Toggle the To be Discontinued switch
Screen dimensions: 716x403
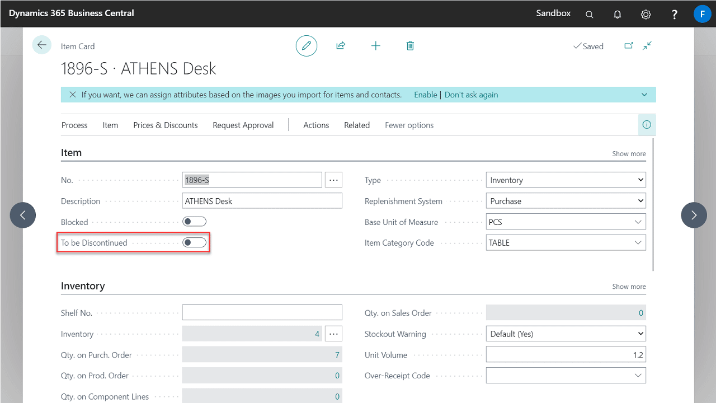coord(195,242)
